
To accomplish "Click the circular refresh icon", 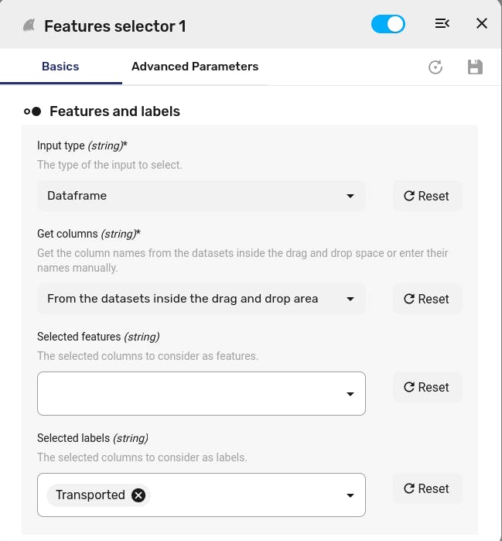I will [x=435, y=67].
